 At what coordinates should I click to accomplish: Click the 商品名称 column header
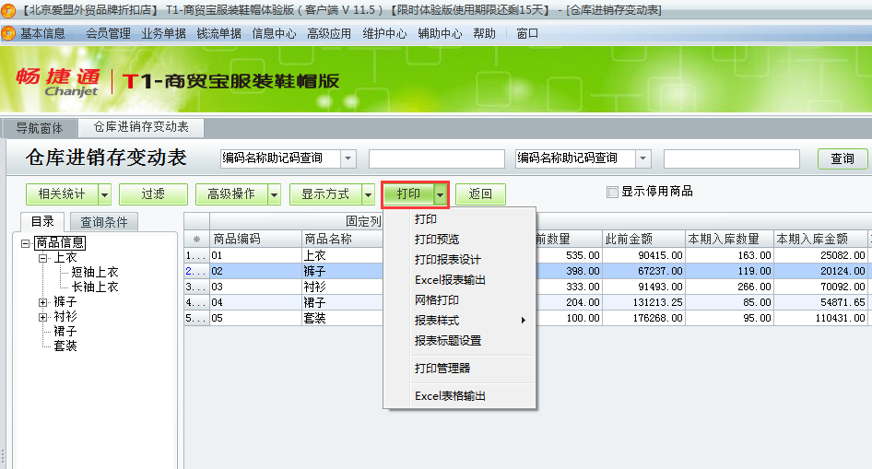pyautogui.click(x=343, y=239)
